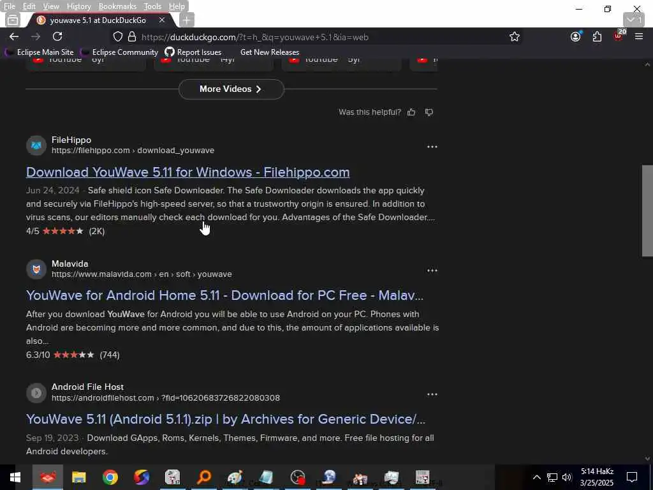
Task: Show site security padlock info
Action: point(132,36)
